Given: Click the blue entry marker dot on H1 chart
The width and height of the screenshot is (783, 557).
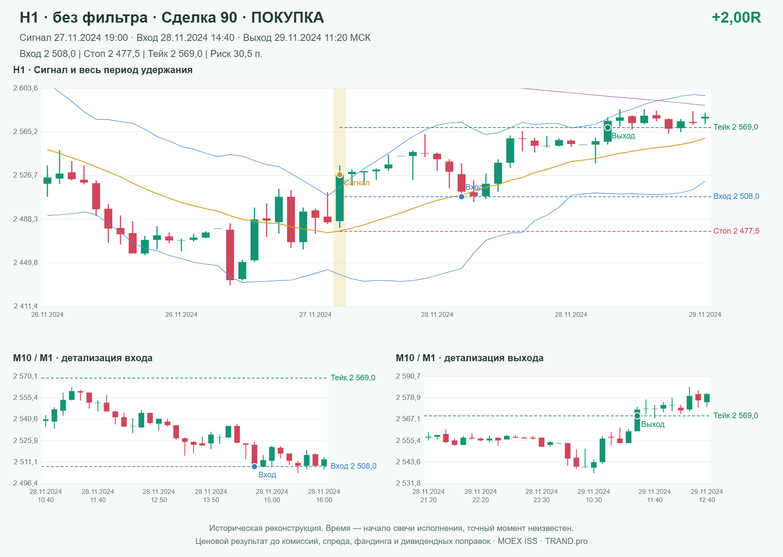Looking at the screenshot, I should (462, 197).
